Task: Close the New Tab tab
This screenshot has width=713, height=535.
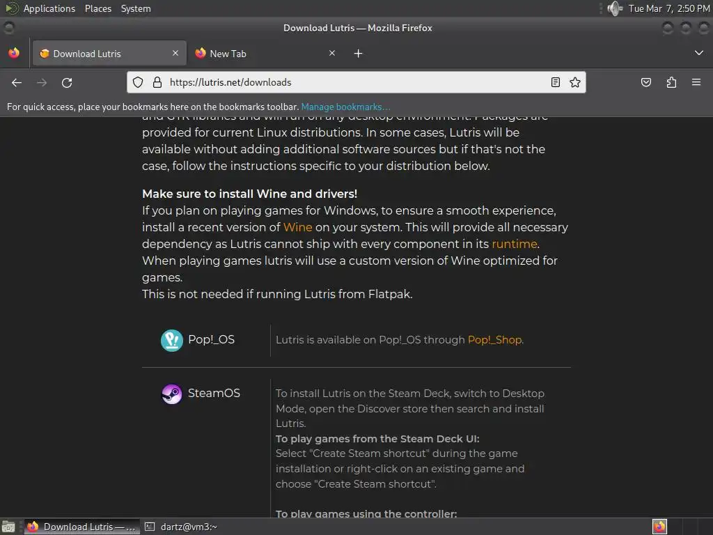Action: click(x=332, y=53)
